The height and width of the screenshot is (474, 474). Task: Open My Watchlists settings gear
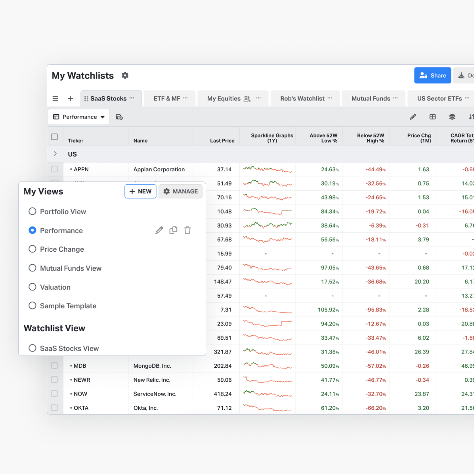(125, 75)
